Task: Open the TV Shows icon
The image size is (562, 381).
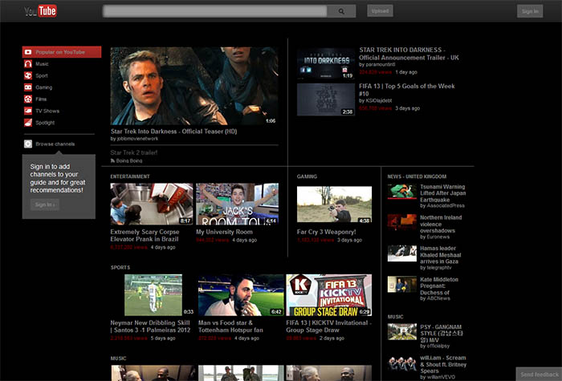Action: [x=28, y=111]
